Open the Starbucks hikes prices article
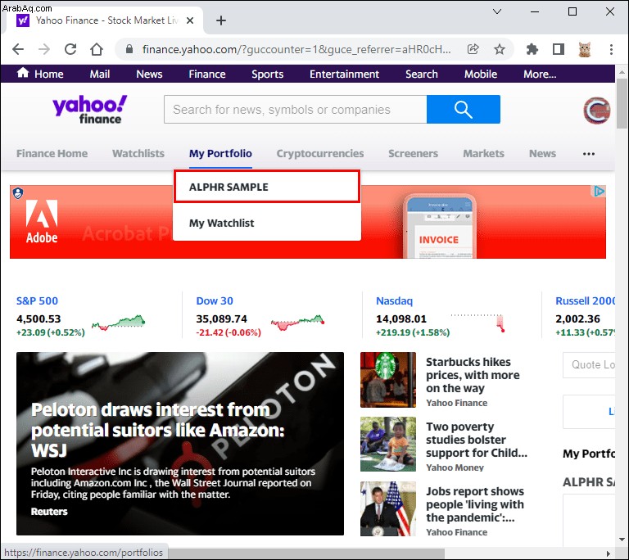This screenshot has height=560, width=629. (473, 375)
